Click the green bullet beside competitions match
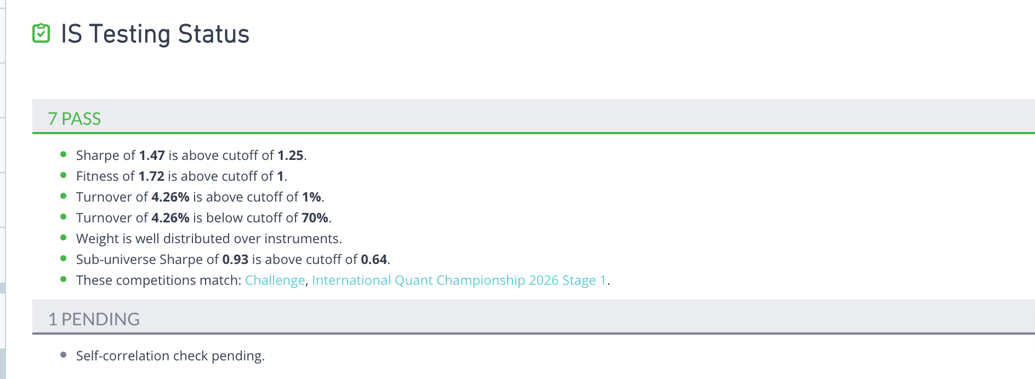 pos(64,279)
